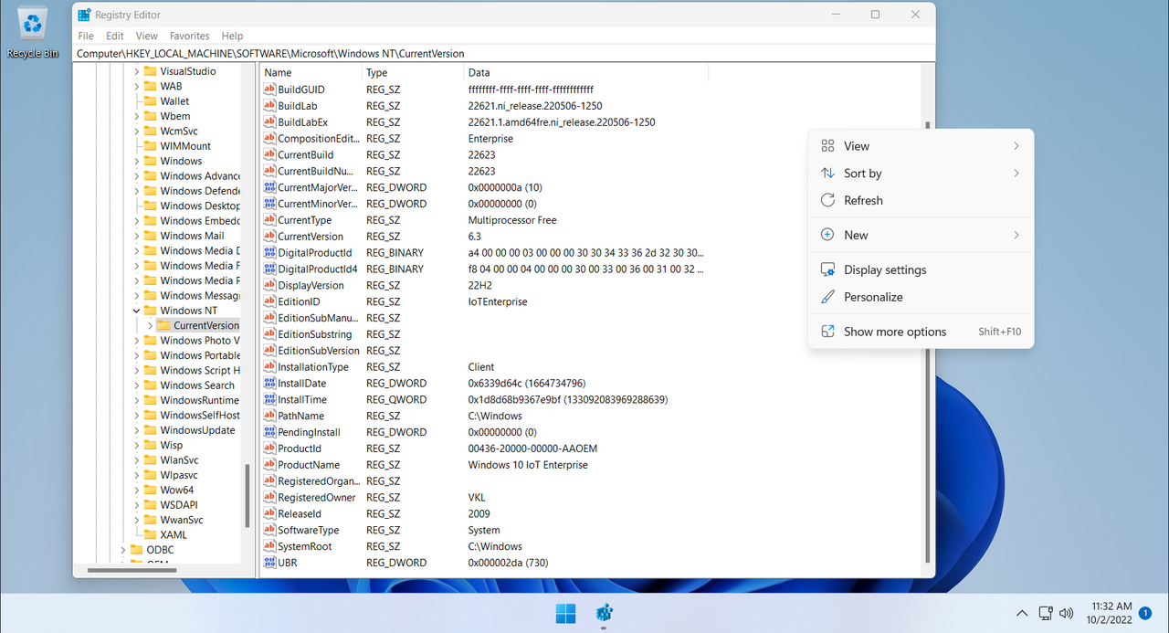Select the WindowsUpdate key
Viewport: 1169px width, 633px height.
[x=197, y=430]
